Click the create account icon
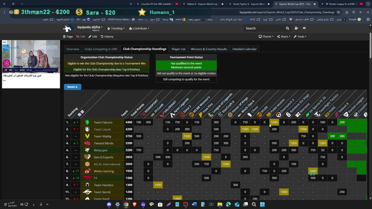 click(x=296, y=28)
